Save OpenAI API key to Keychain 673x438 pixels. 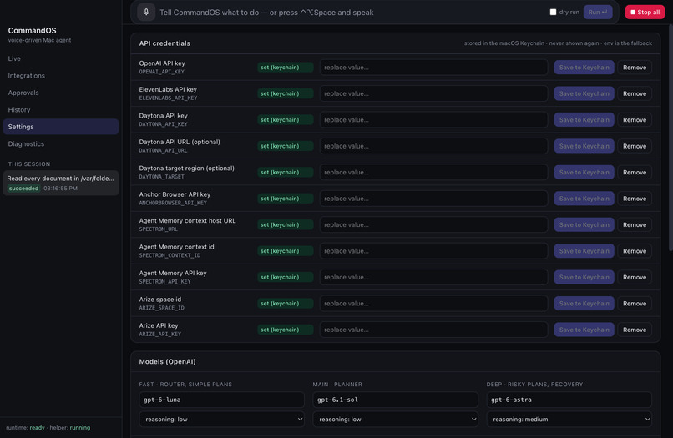[584, 68]
